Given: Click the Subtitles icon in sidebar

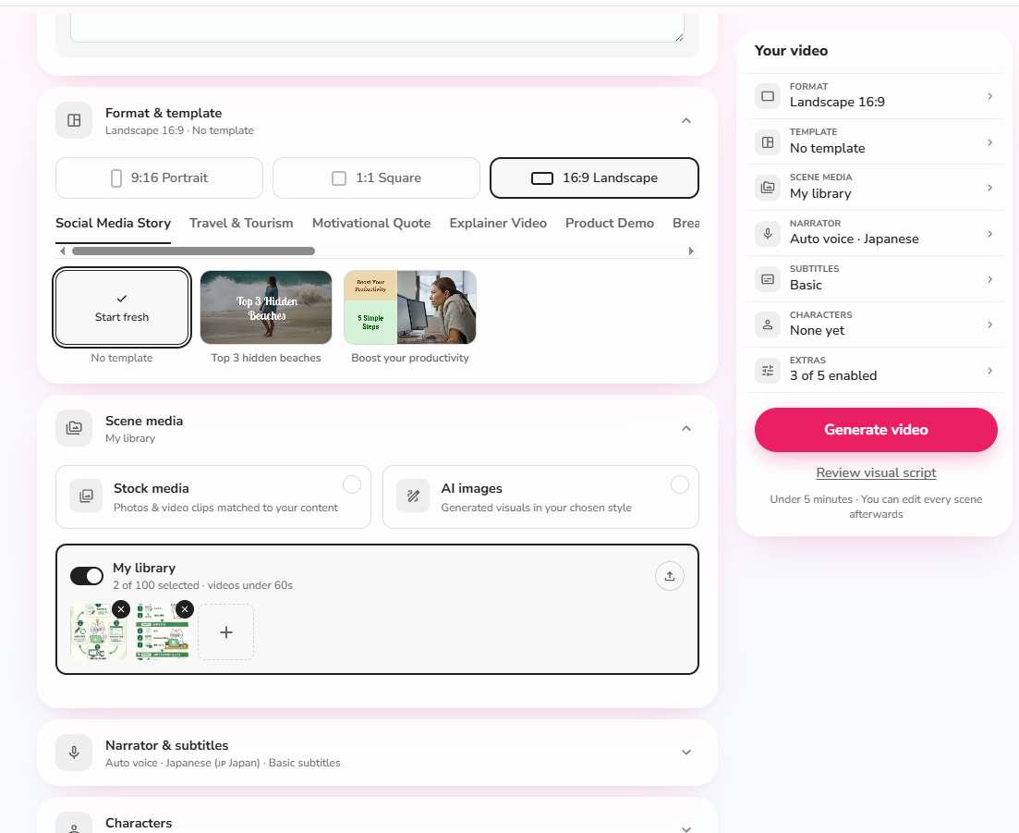Looking at the screenshot, I should (768, 279).
